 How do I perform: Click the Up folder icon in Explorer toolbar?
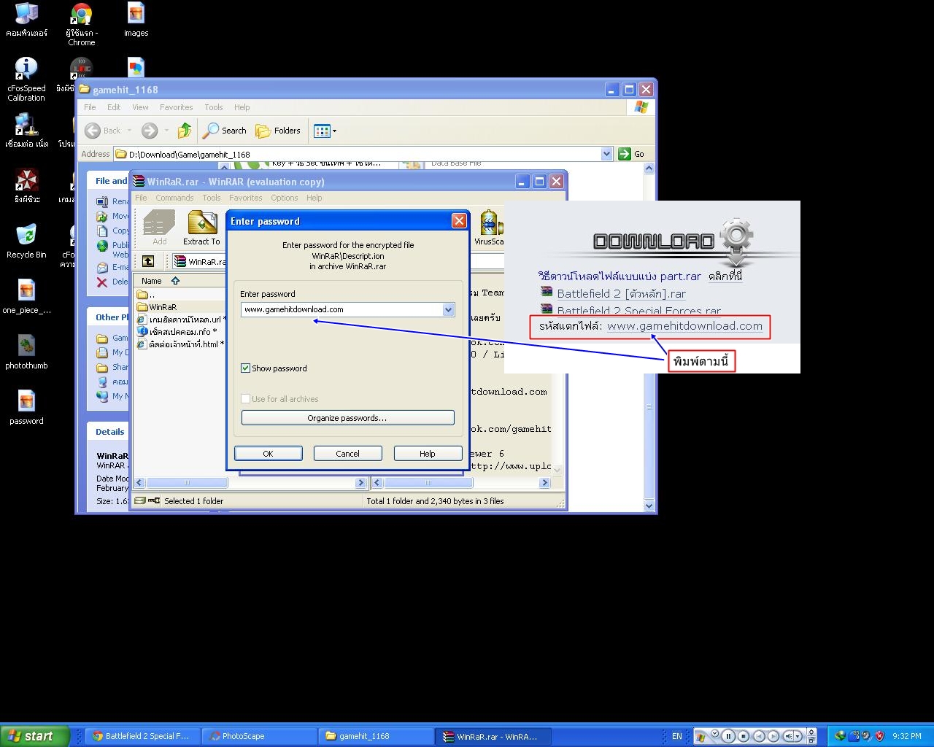[185, 131]
